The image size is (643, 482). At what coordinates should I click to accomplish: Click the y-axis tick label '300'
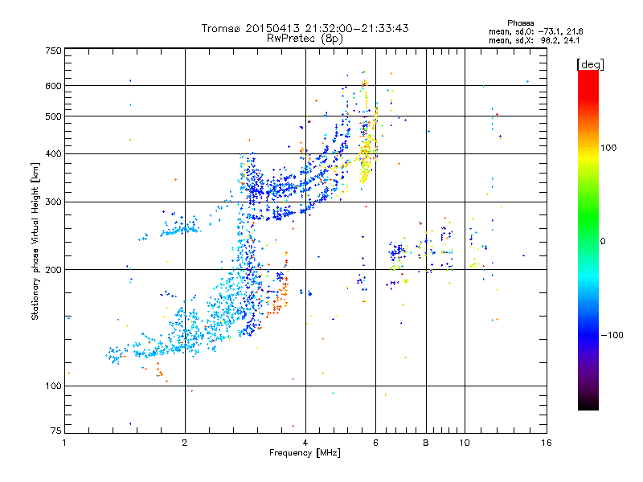tap(53, 202)
